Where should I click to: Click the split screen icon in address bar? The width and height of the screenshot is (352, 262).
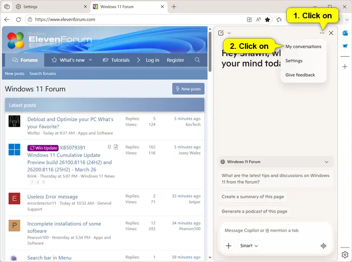[x=249, y=20]
